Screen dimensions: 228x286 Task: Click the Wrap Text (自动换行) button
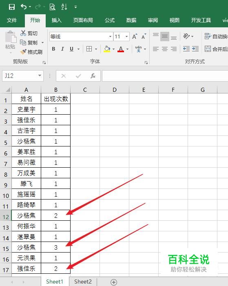pyautogui.click(x=216, y=36)
